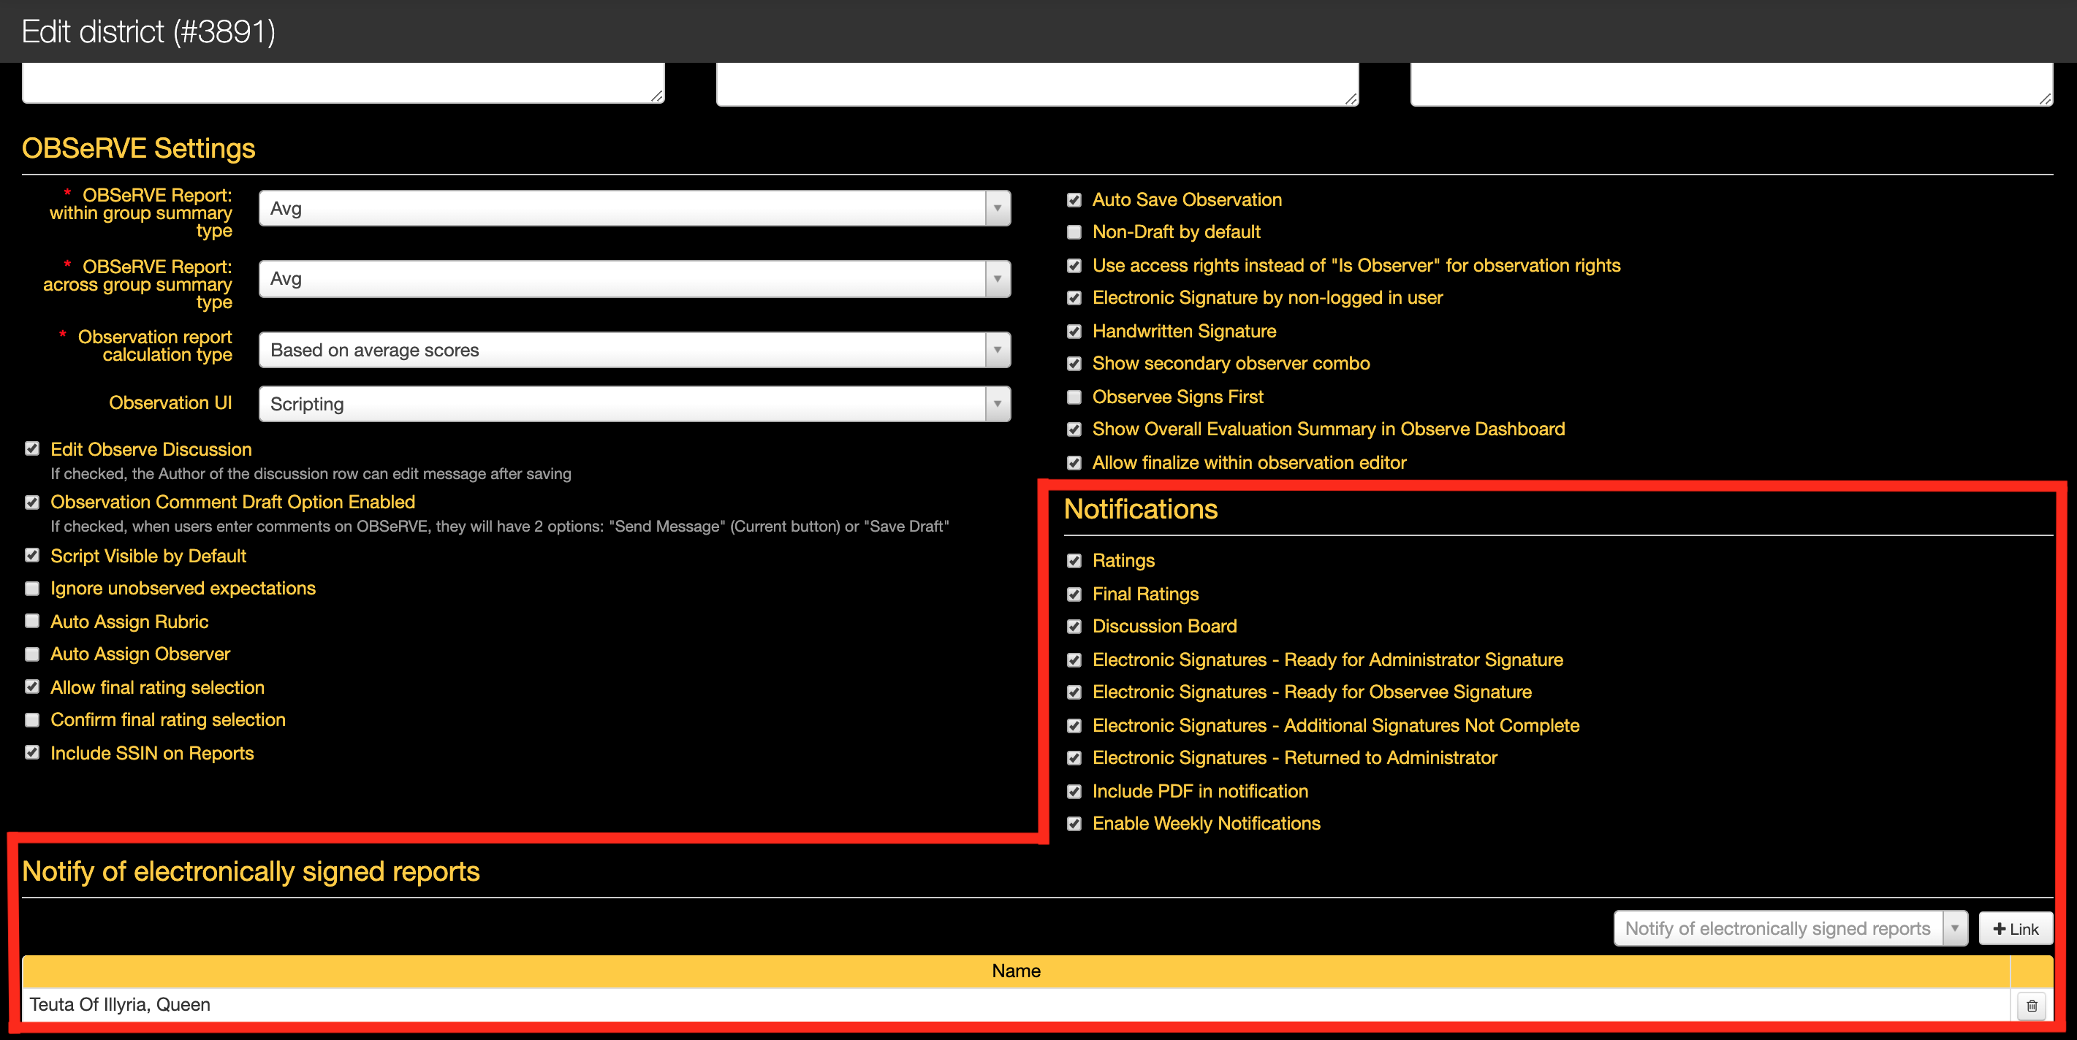
Task: Enable Ignore unobserved expectations
Action: (x=32, y=589)
